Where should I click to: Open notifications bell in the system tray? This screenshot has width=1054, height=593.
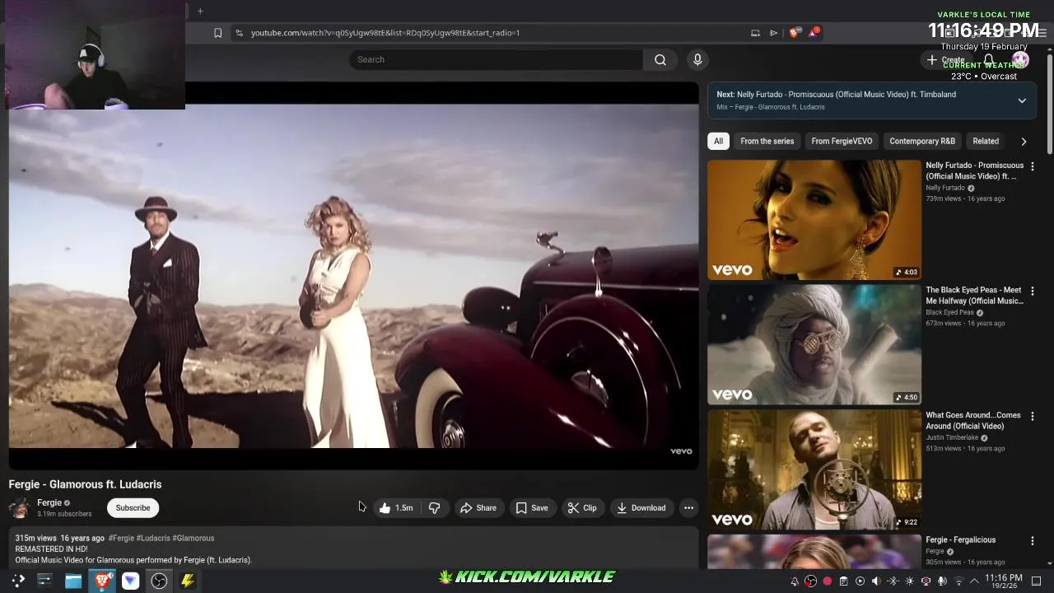click(795, 581)
